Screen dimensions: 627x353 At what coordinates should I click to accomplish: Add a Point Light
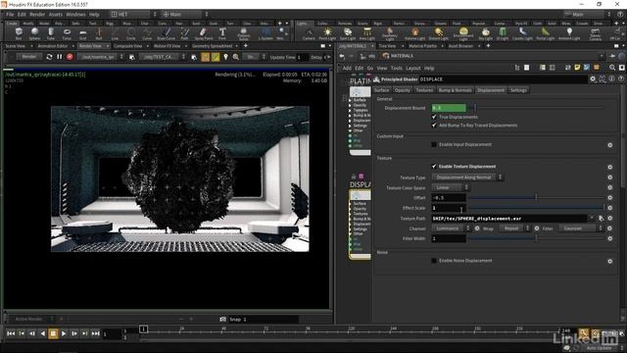[327, 33]
